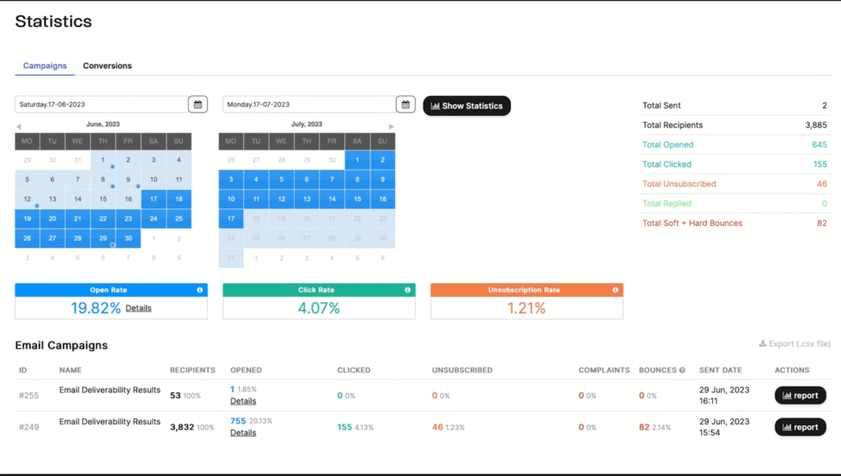Go to previous month using left arrow
Image resolution: width=841 pixels, height=476 pixels.
pos(19,126)
